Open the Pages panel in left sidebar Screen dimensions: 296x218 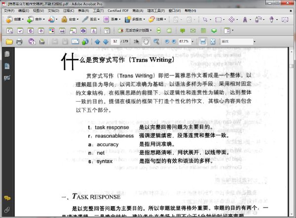pos(7,54)
